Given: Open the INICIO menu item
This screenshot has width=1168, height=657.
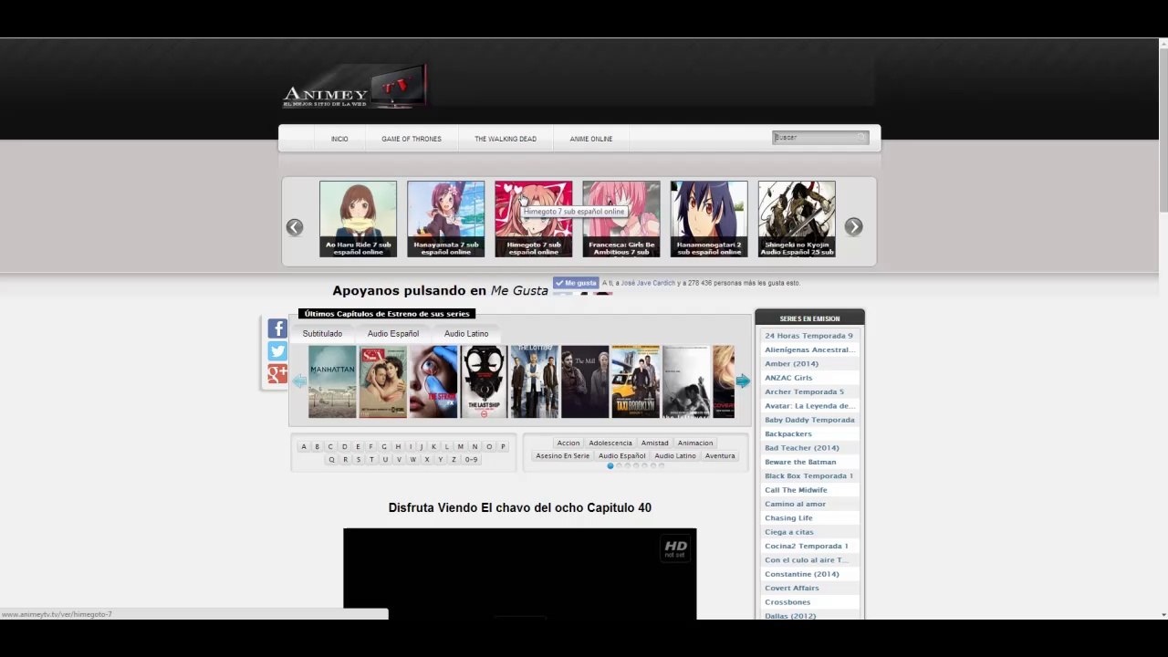Looking at the screenshot, I should [339, 139].
